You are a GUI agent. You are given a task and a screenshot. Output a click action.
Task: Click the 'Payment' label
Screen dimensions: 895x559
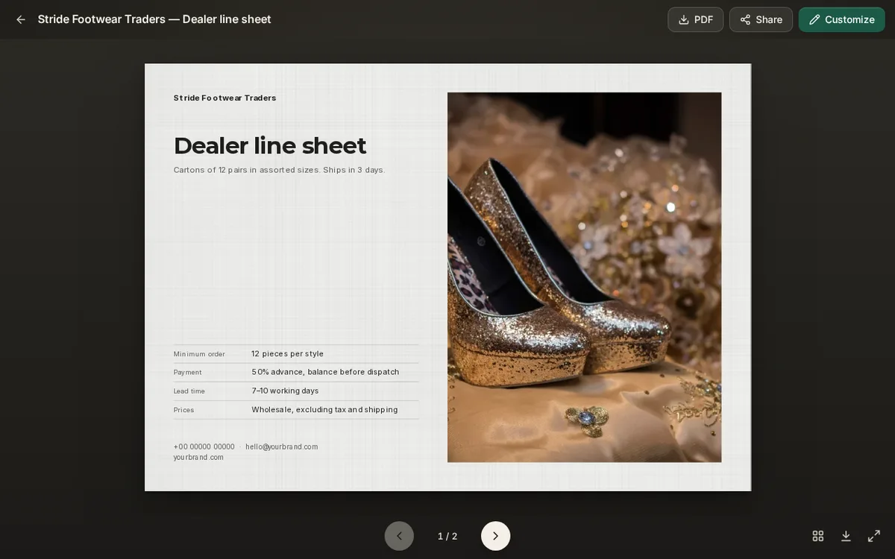[x=188, y=372]
